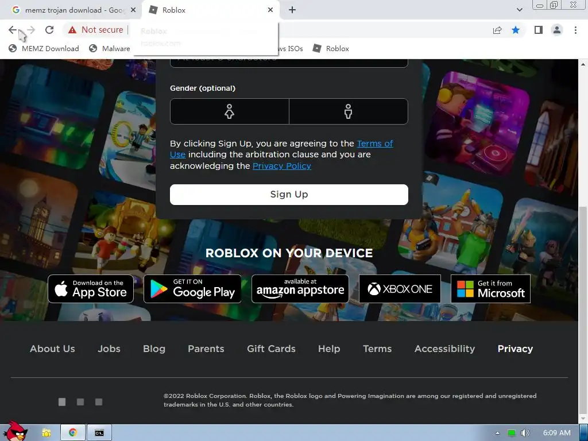Open the Privacy footer link
Image resolution: width=588 pixels, height=441 pixels.
[x=515, y=349]
